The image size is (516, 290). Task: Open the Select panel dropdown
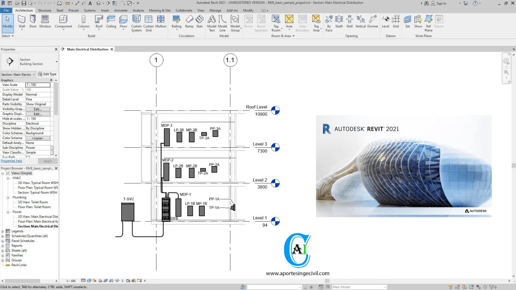pyautogui.click(x=7, y=36)
